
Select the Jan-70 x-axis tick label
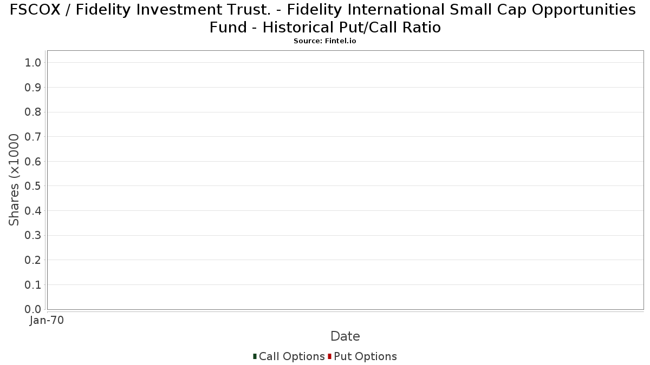tap(47, 321)
